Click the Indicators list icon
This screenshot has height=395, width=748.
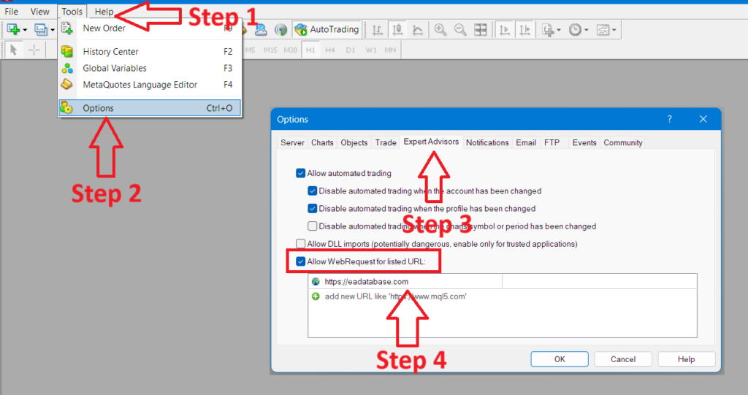548,30
